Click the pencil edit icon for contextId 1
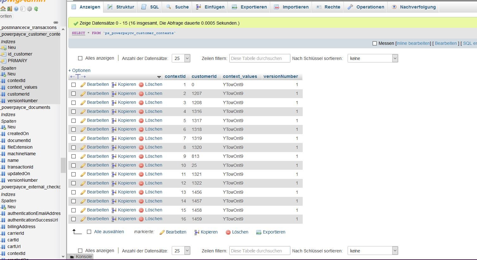The image size is (477, 260). tap(83, 85)
